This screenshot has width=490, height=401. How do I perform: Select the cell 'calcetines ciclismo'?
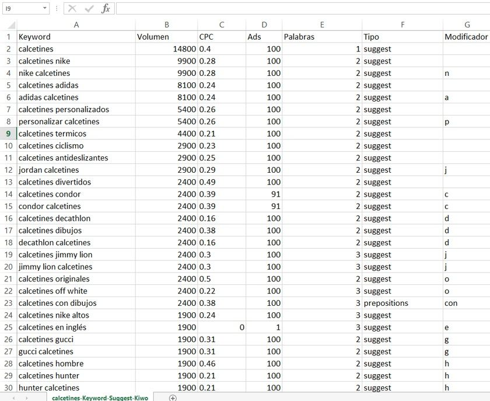tap(76, 146)
